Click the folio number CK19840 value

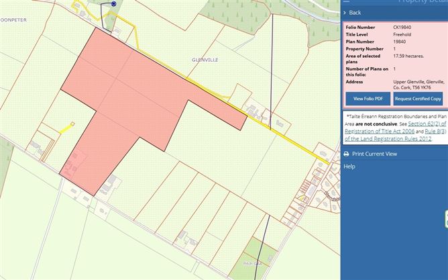pos(404,27)
